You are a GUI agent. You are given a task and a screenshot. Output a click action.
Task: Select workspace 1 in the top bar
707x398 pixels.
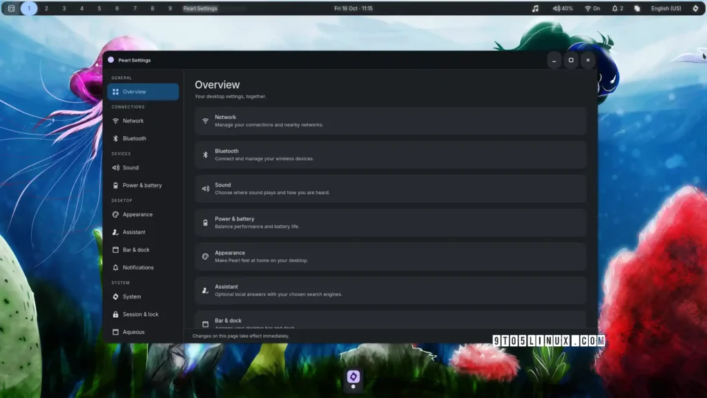click(x=29, y=8)
